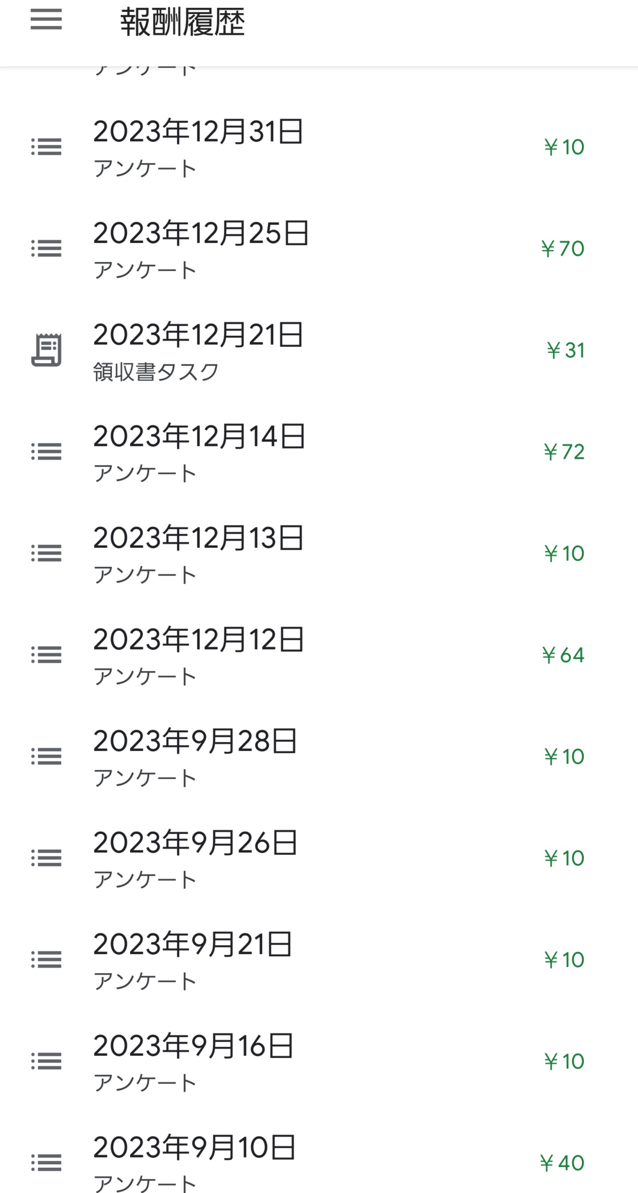Tap survey icon for September 28, 2023
This screenshot has width=638, height=1193.
point(46,756)
